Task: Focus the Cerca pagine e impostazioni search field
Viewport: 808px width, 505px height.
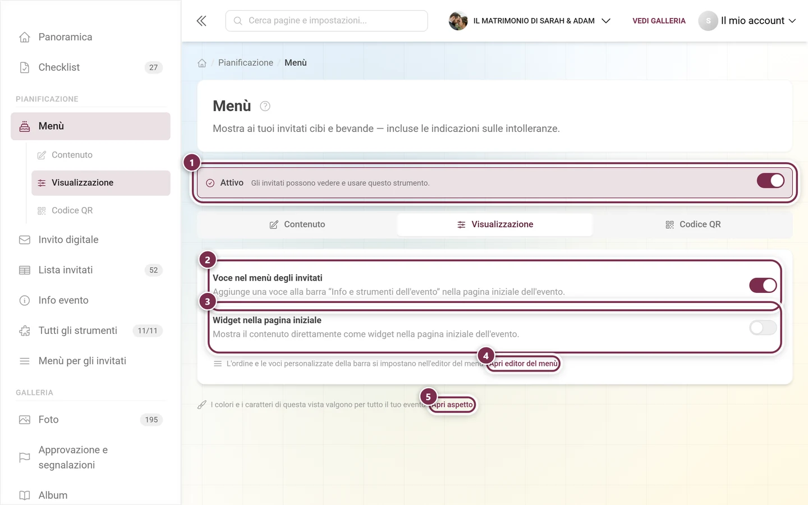Action: tap(327, 21)
